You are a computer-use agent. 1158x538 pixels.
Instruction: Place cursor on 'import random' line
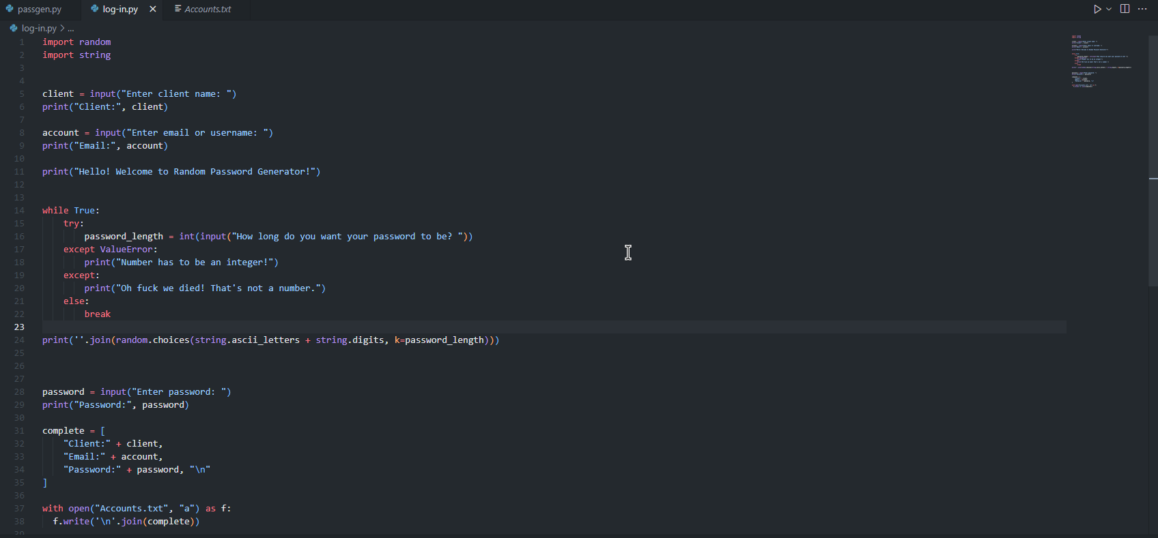pos(76,42)
